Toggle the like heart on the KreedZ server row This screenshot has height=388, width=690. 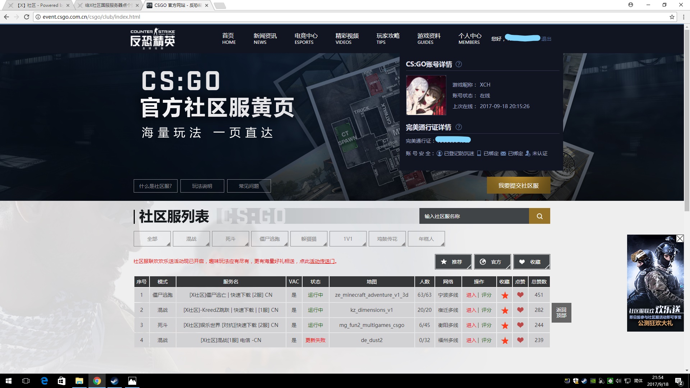pos(520,310)
